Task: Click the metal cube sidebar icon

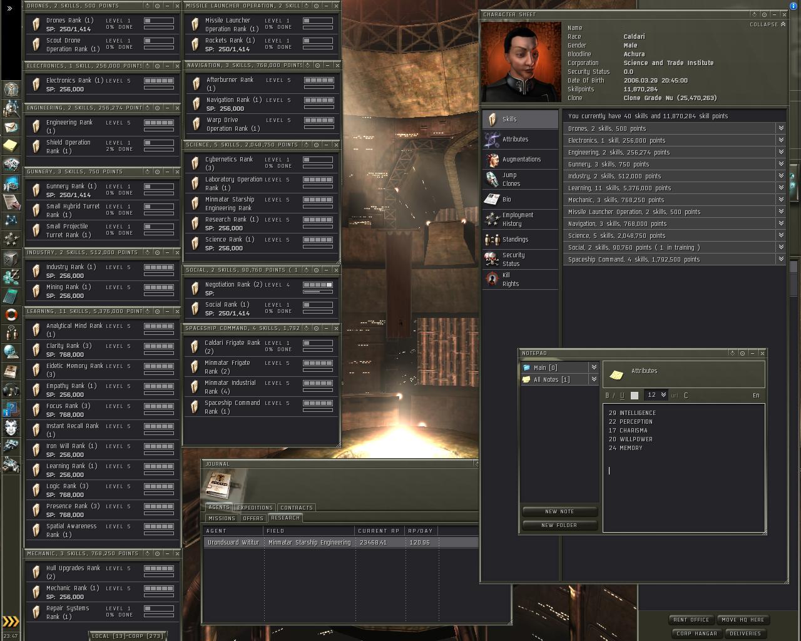Action: [11, 258]
